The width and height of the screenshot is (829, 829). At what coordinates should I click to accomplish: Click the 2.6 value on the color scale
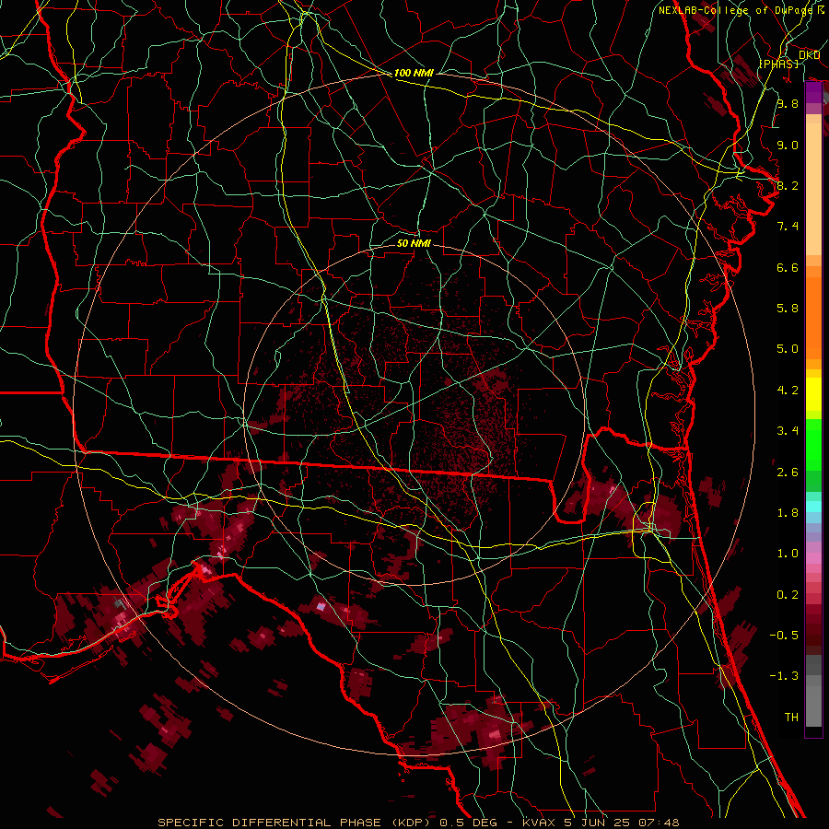coord(788,473)
